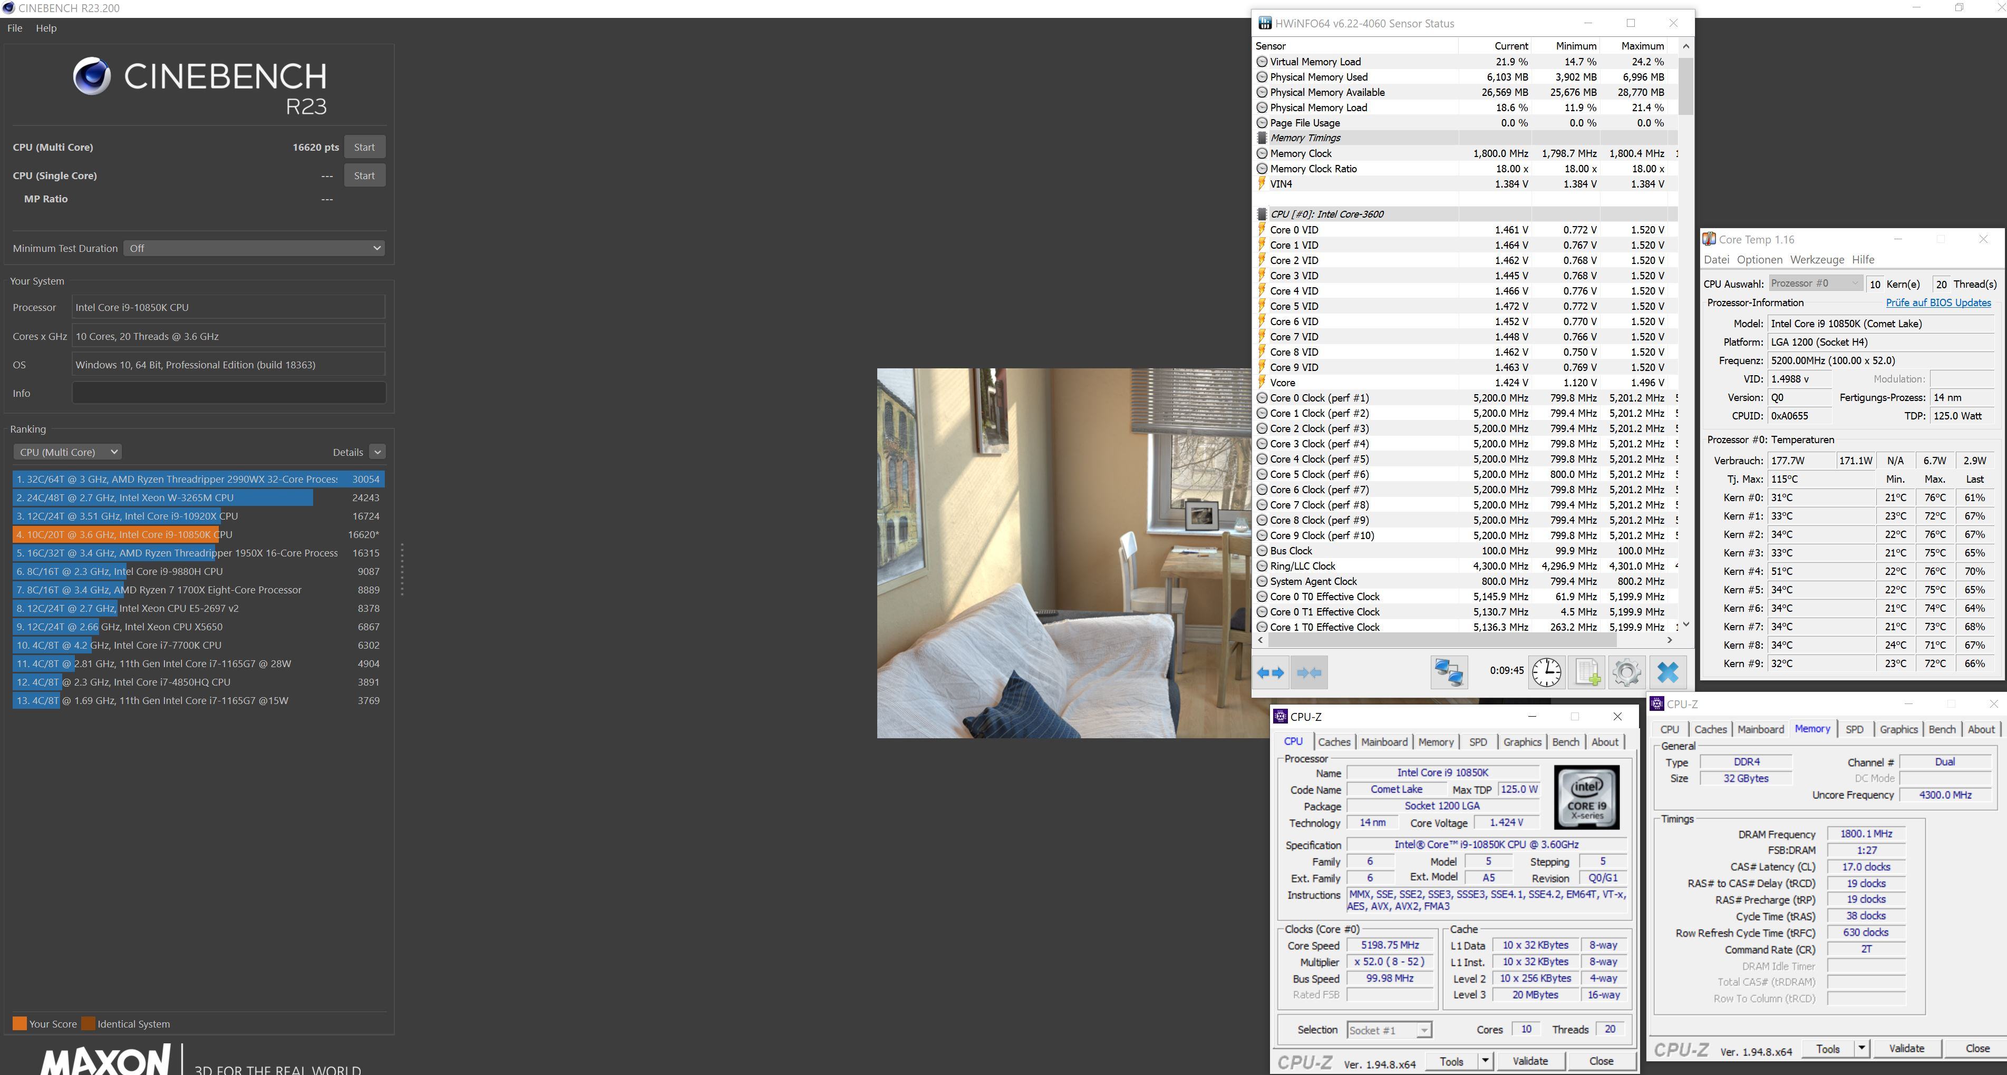
Task: Expand ranking Details arrow button
Action: pyautogui.click(x=377, y=452)
